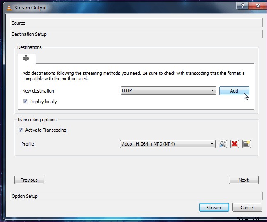Disable the Activate Transcoding checkbox
The image size is (267, 222).
coord(21,130)
